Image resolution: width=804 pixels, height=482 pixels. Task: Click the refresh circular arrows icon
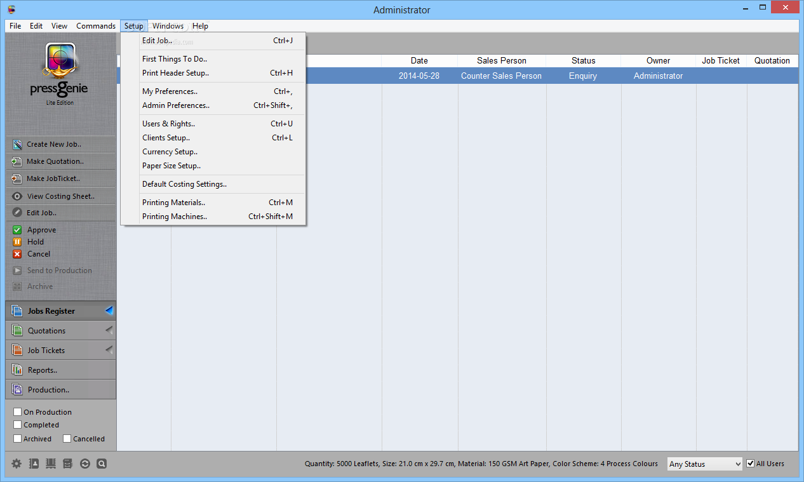click(x=85, y=464)
